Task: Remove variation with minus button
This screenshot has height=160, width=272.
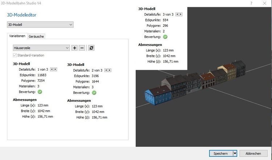Action: 82,48
